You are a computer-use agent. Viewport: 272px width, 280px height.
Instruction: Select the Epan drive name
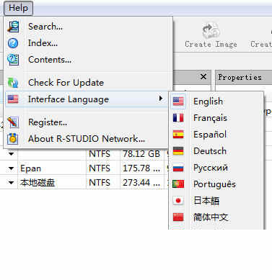pyautogui.click(x=30, y=168)
